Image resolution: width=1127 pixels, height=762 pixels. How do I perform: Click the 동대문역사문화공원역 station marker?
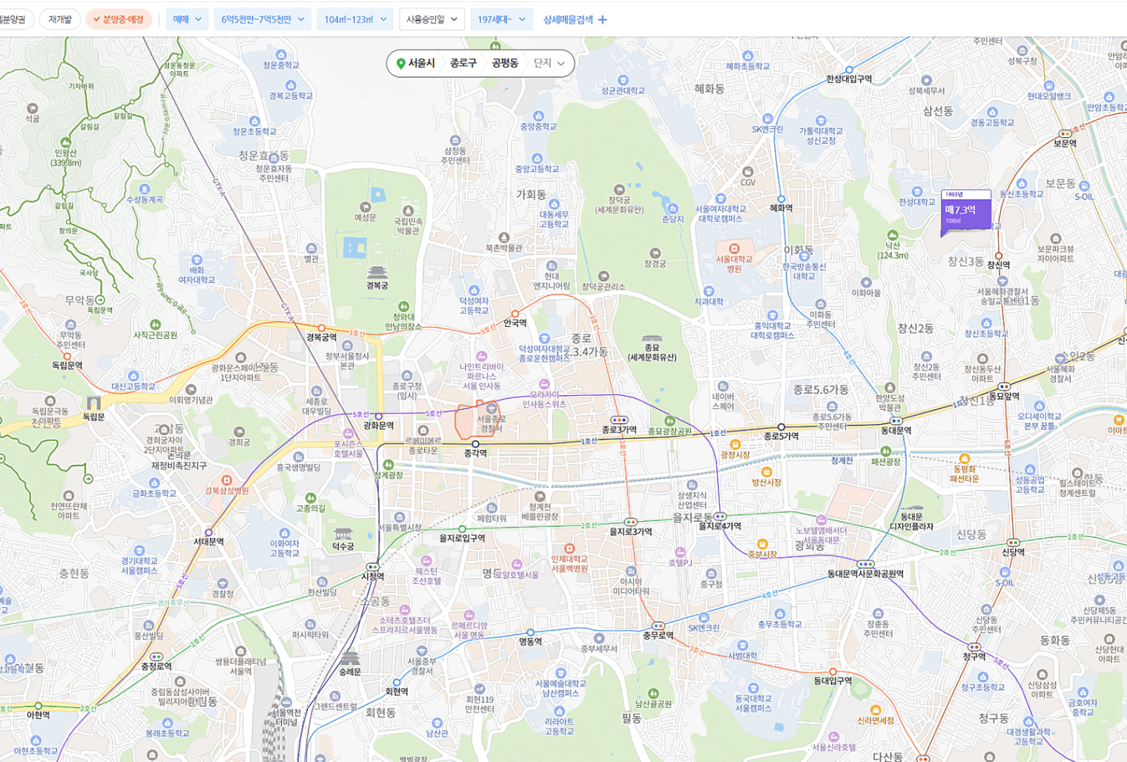click(865, 564)
